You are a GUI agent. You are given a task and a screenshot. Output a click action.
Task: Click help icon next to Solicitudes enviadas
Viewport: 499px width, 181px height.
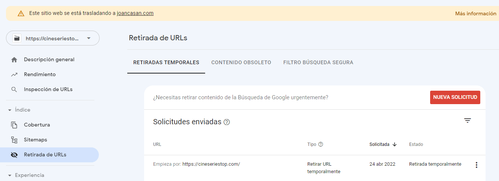[x=226, y=122]
